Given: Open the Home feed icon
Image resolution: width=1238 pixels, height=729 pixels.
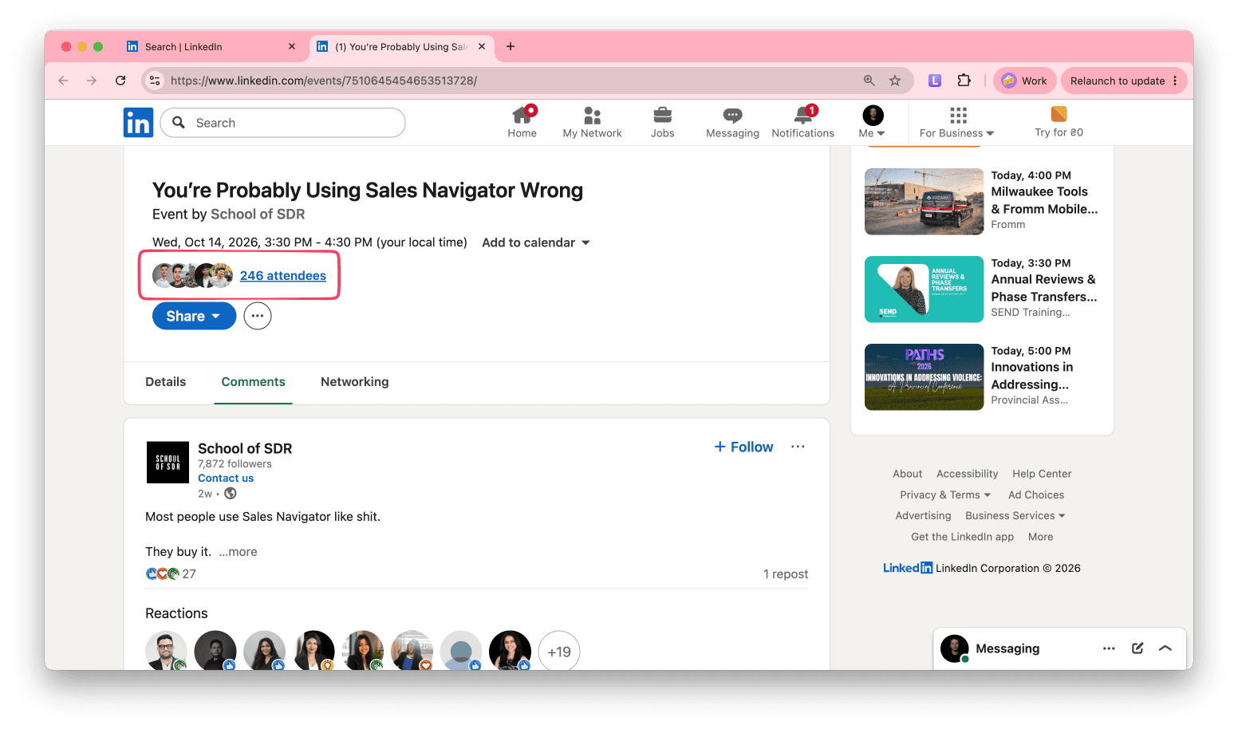Looking at the screenshot, I should click(x=522, y=115).
